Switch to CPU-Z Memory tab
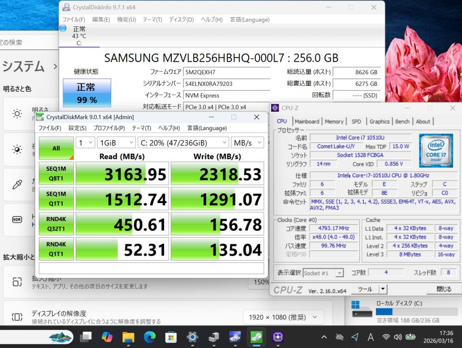 pos(334,121)
